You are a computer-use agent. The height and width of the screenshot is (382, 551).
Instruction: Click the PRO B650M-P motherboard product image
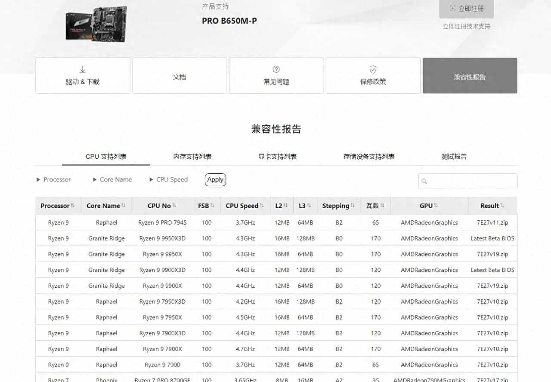[x=96, y=24]
